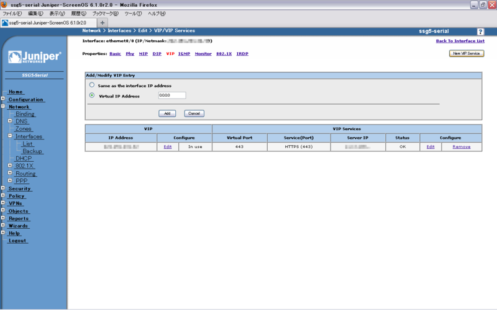The width and height of the screenshot is (497, 310).
Task: Expand the Routing submenu
Action: pos(10,173)
